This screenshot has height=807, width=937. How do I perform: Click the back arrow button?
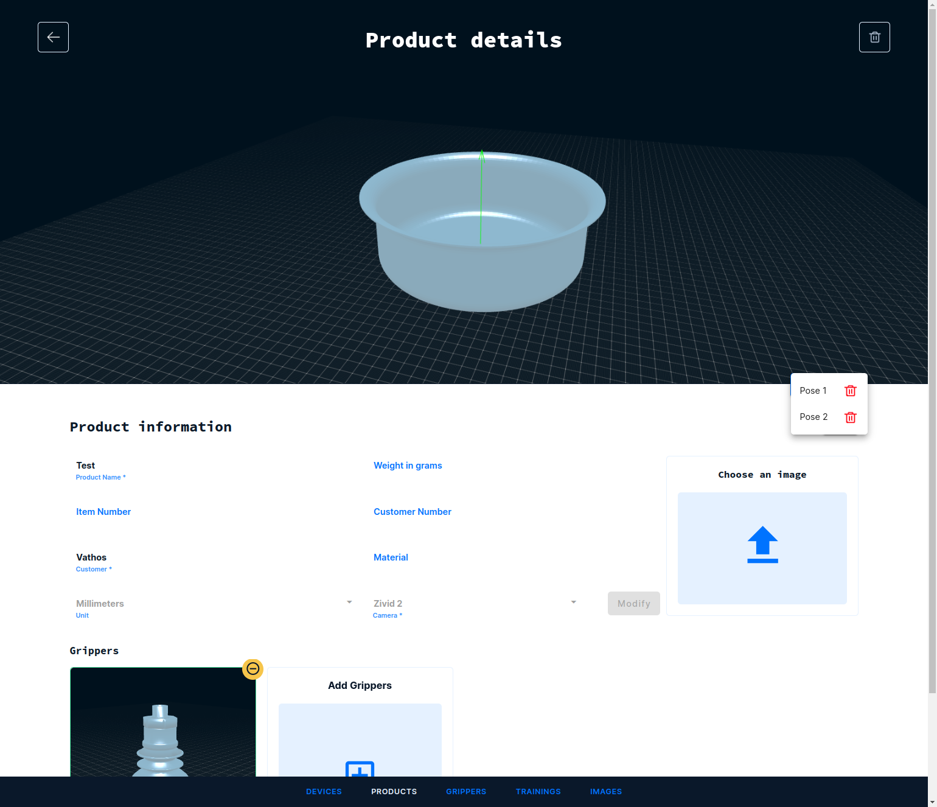click(53, 37)
